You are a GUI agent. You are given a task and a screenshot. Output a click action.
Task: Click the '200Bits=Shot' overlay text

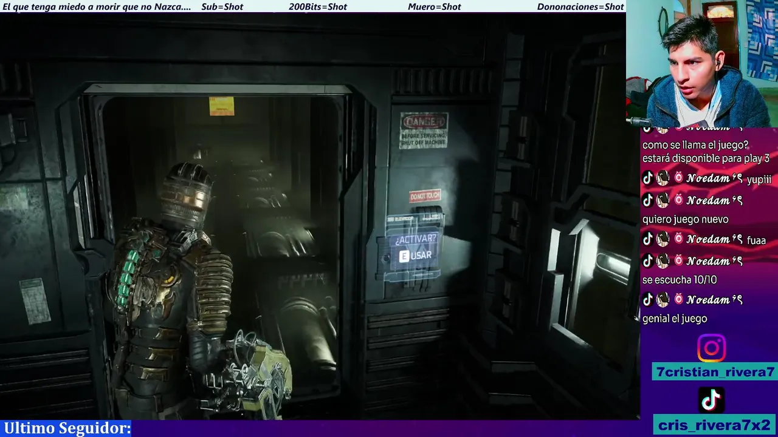pos(318,7)
